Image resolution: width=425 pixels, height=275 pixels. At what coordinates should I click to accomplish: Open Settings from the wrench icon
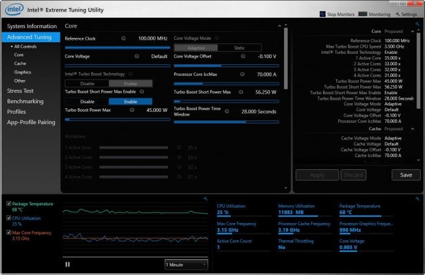pyautogui.click(x=398, y=14)
